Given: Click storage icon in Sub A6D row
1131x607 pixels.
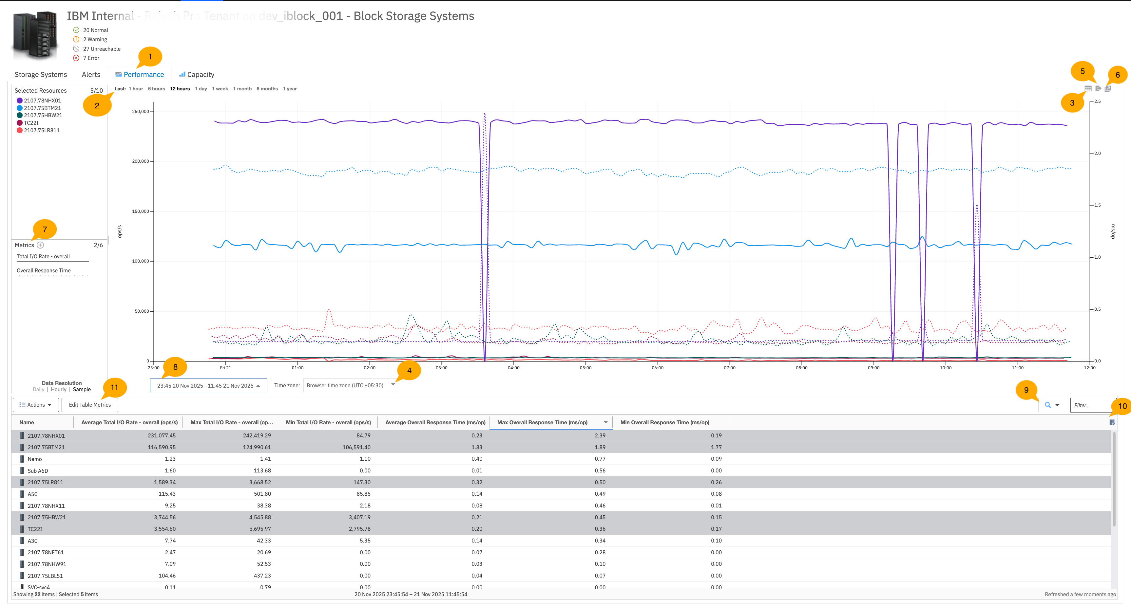Looking at the screenshot, I should coord(22,470).
